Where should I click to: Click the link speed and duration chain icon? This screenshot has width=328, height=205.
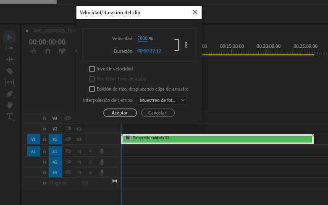coord(186,45)
